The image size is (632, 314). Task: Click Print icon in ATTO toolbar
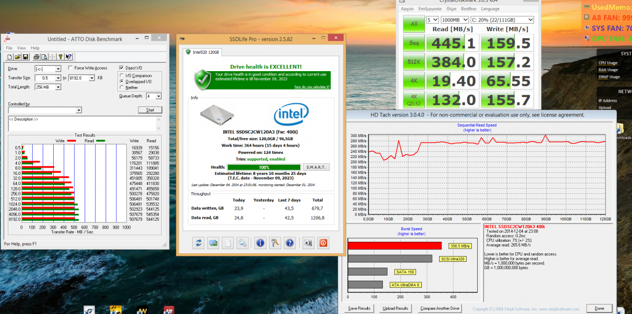[36, 57]
